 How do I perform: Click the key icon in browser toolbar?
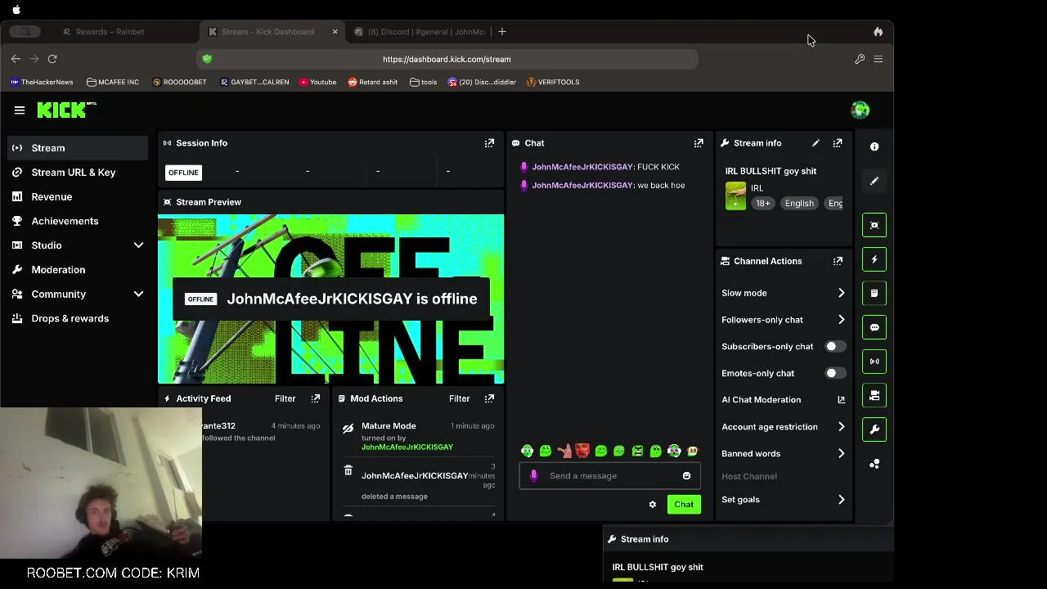click(860, 59)
